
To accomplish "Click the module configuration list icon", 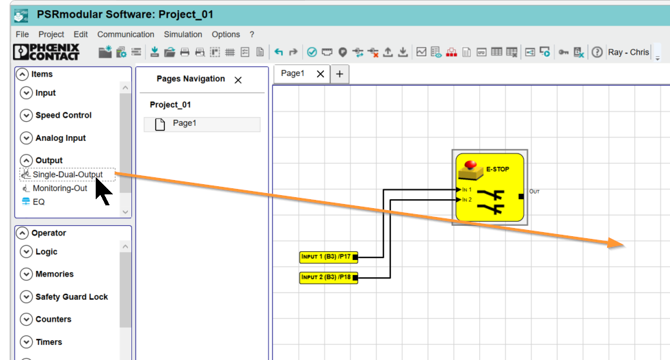I will (136, 52).
